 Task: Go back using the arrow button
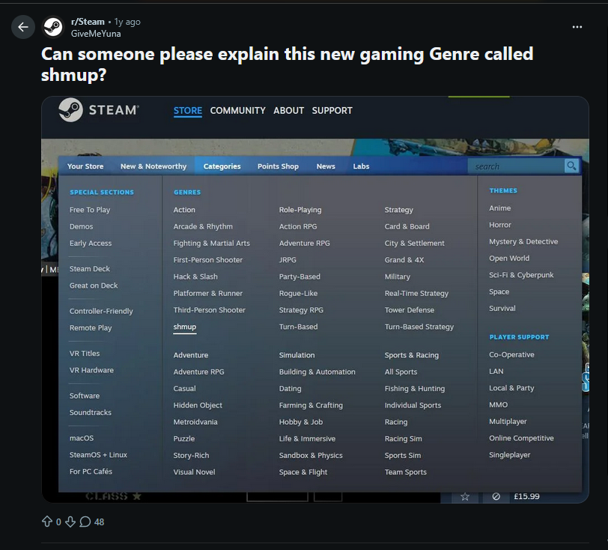point(23,27)
